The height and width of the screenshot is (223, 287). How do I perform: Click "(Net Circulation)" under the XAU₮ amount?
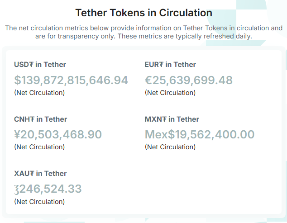coord(39,201)
